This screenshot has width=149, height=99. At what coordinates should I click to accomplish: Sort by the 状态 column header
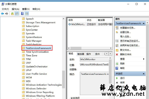coord(91,20)
